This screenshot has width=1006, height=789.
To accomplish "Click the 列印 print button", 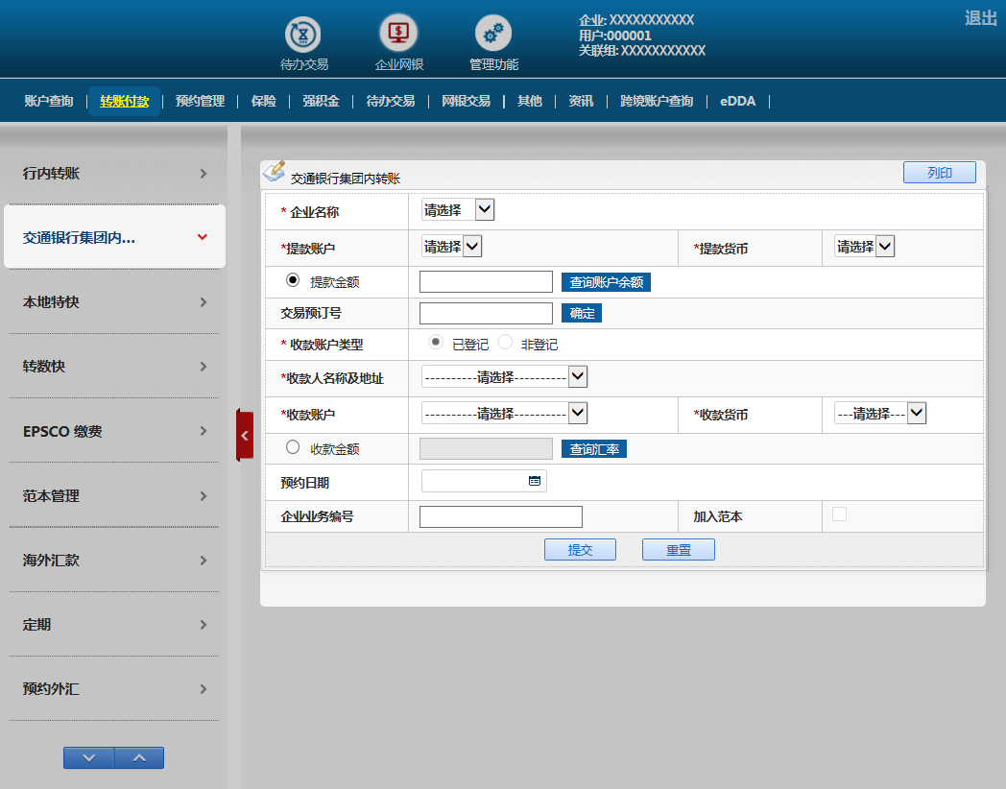I will point(939,173).
